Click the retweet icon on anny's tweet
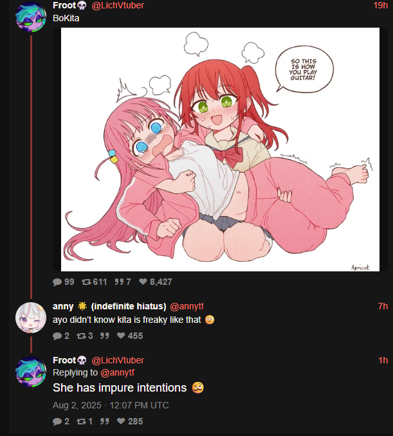This screenshot has height=436, width=393. (81, 336)
